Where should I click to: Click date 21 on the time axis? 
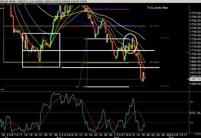[41, 135]
